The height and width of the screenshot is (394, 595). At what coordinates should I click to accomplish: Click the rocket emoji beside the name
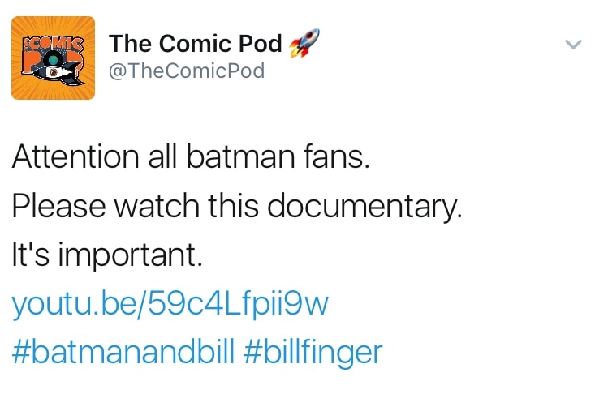305,43
